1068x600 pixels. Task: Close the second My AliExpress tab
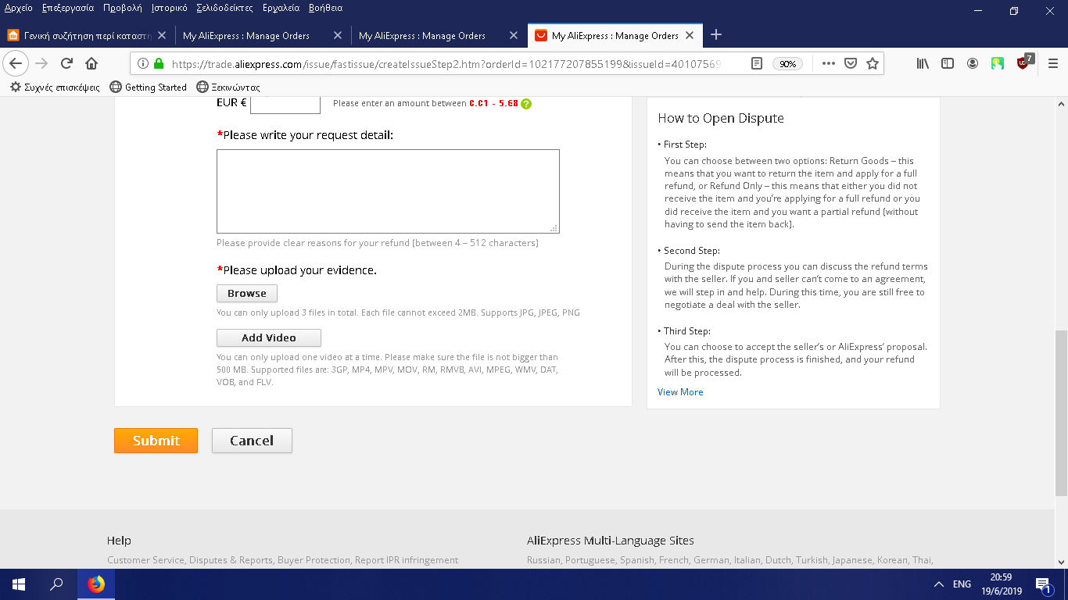[x=338, y=36]
